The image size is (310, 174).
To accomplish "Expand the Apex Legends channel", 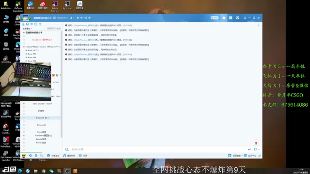I will [24, 103].
